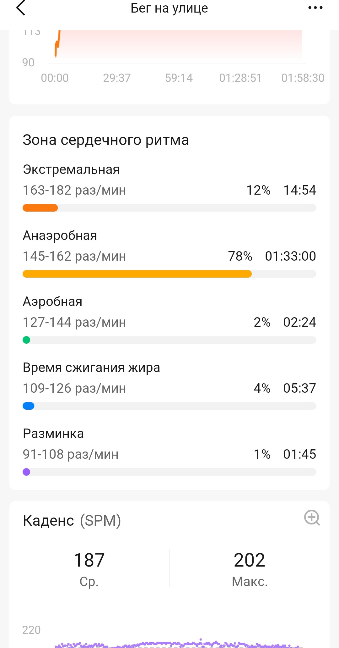Tap the Каденс (SPM) heading
Viewport: 339px width, 648px height.
click(72, 521)
